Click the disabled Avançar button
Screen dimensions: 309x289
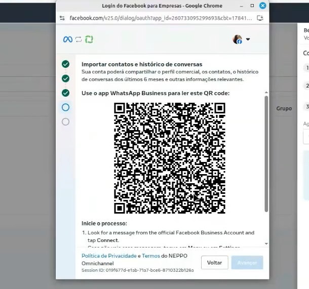(247, 263)
